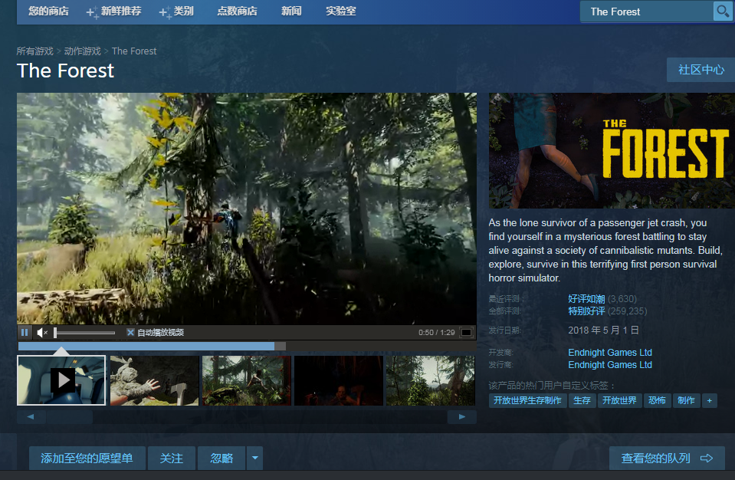Screen dimensions: 735x480
Task: Click the thumbnail strip left arrow
Action: tap(31, 416)
